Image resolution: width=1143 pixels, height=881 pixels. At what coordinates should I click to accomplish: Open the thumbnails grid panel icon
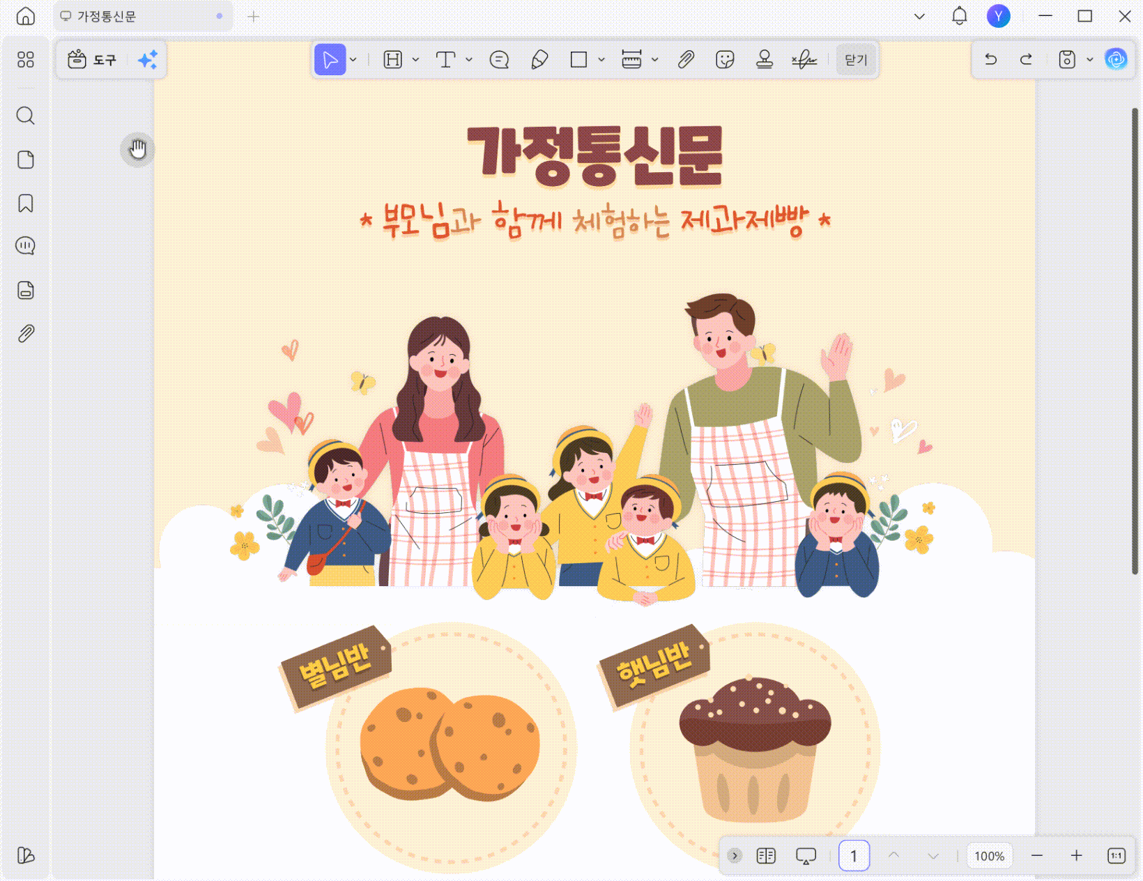tap(26, 60)
